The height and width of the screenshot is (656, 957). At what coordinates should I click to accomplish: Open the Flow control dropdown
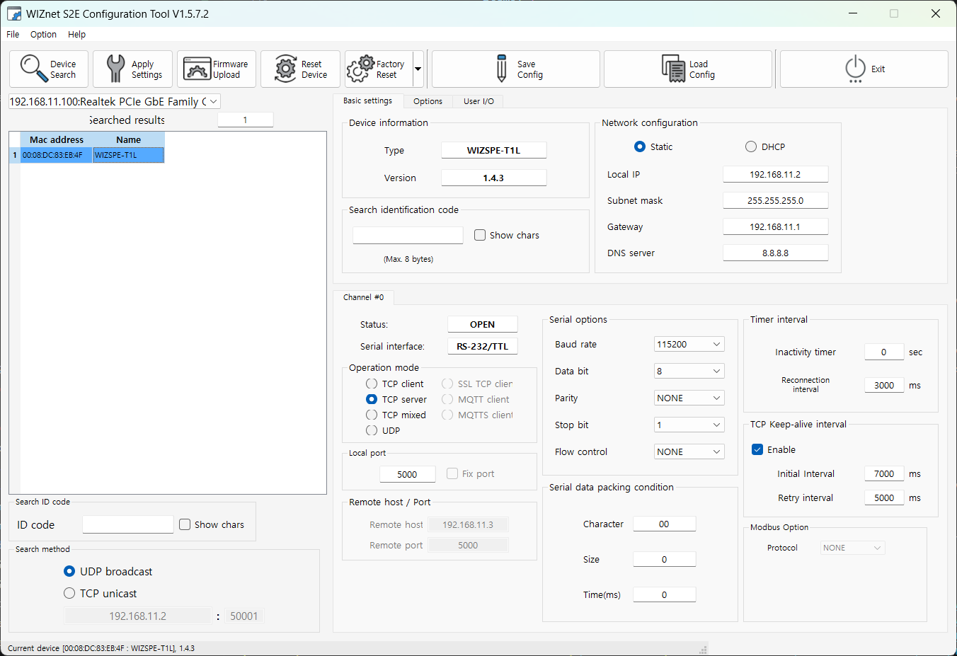pos(689,451)
